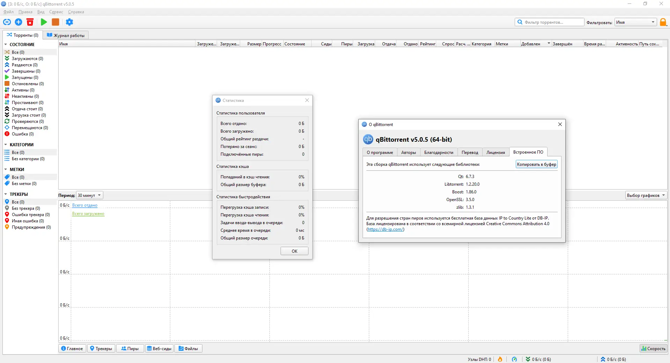Viewport: 670px width, 363px height.
Task: Click the download speed status bar indicator
Action: pyautogui.click(x=538, y=359)
